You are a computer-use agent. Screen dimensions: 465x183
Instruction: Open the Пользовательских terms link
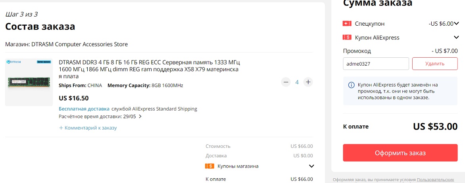coord(435,179)
